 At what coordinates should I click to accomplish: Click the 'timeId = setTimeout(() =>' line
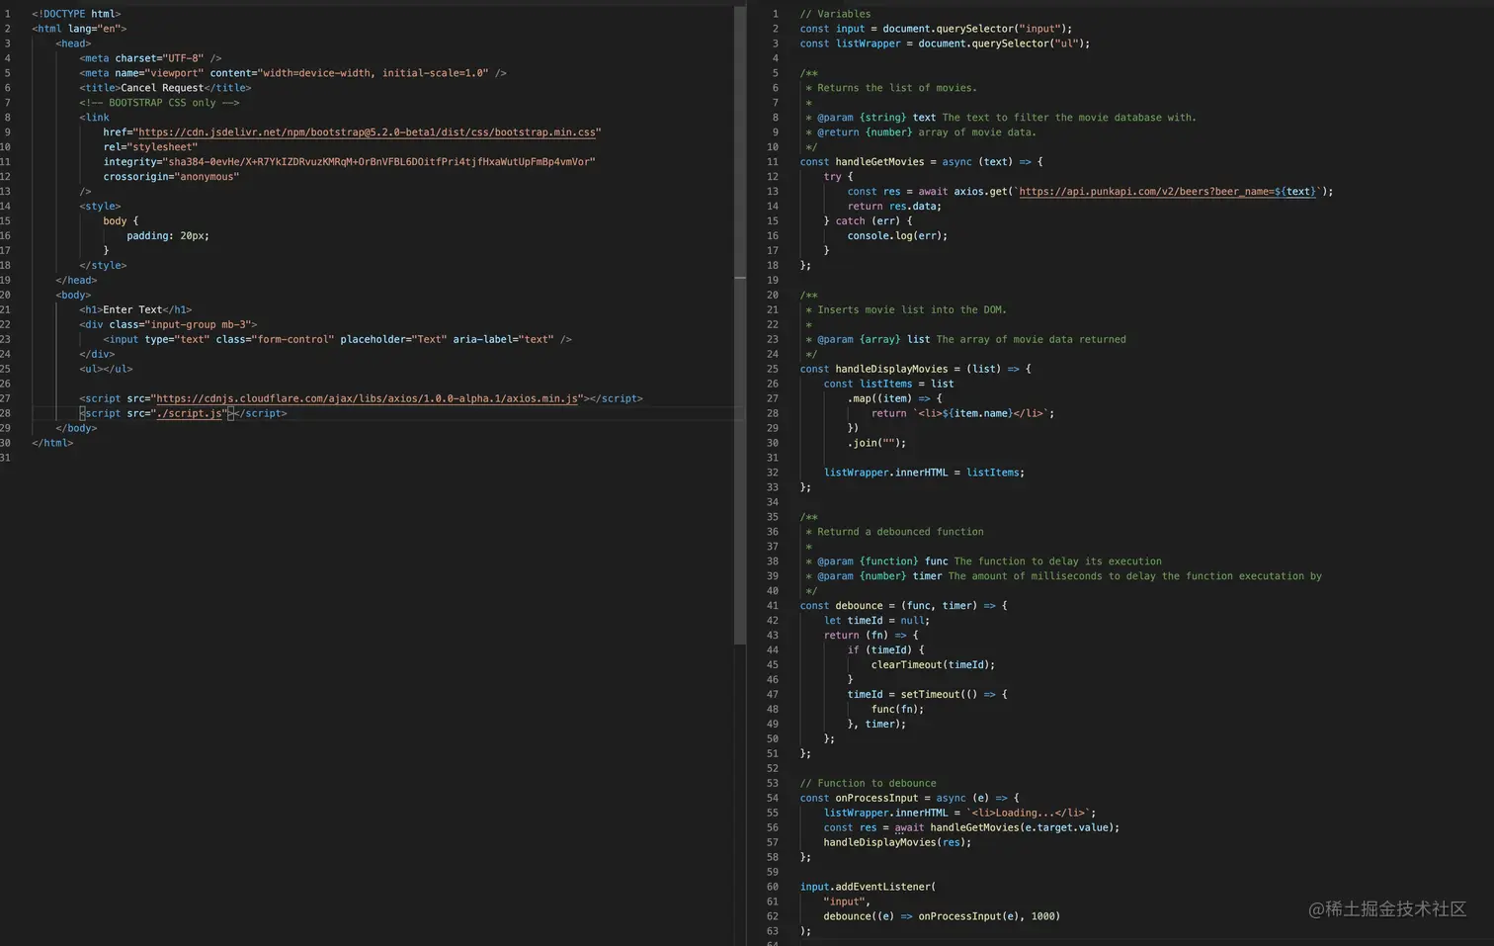(x=927, y=695)
